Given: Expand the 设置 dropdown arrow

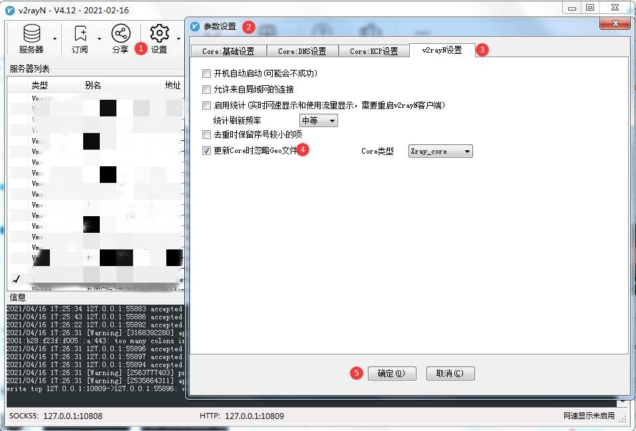Looking at the screenshot, I should [178, 39].
